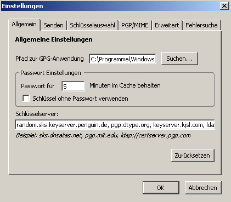Focus the Schlüsselserver text field
Image resolution: width=231 pixels, height=202 pixels.
(115, 125)
